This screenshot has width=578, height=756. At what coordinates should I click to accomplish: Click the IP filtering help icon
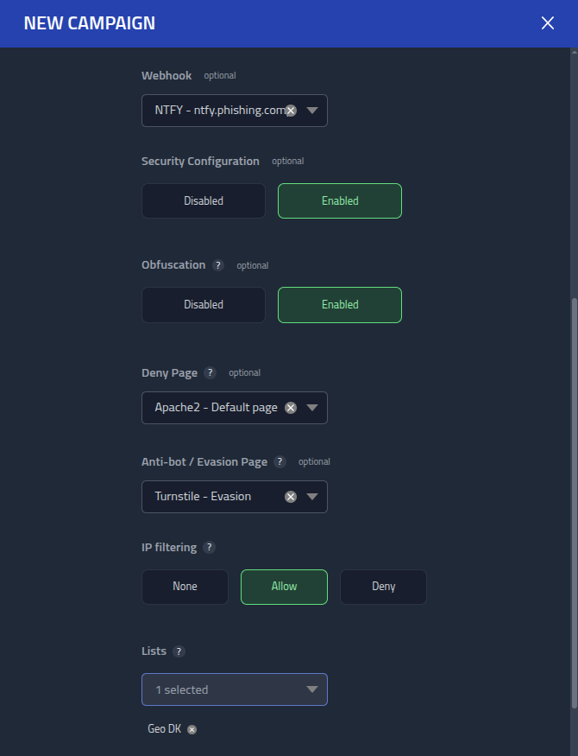[x=209, y=547]
